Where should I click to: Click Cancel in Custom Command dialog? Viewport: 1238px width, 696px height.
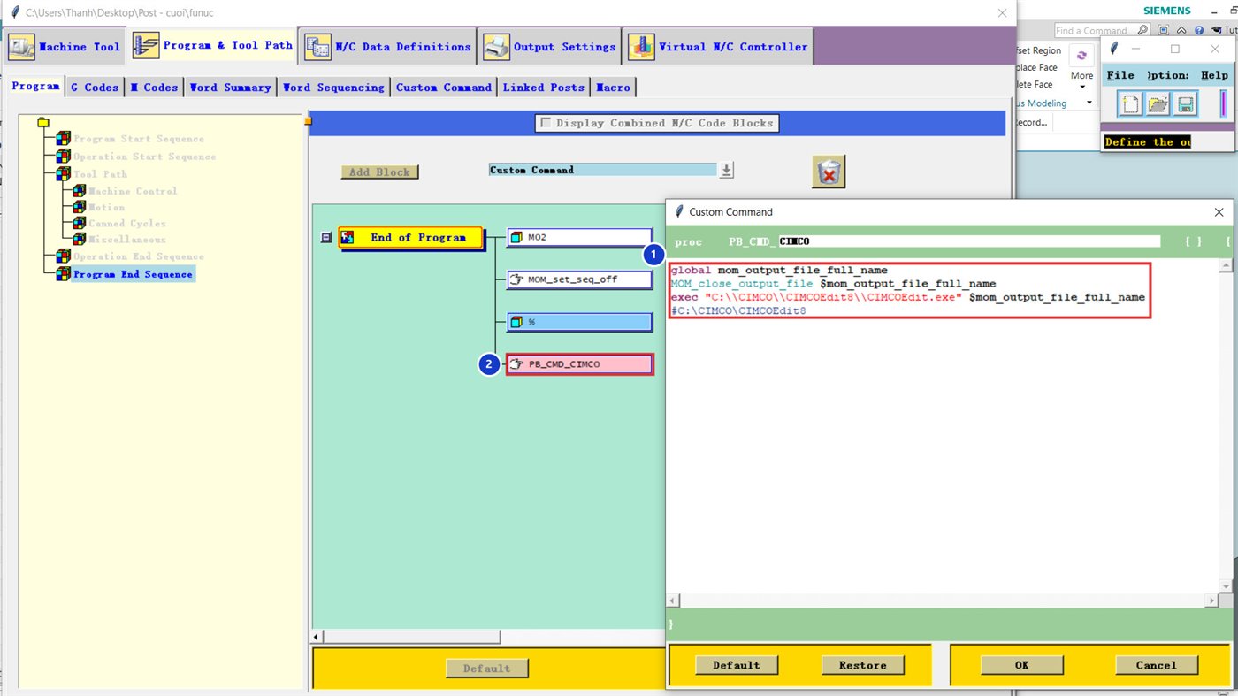tap(1157, 665)
